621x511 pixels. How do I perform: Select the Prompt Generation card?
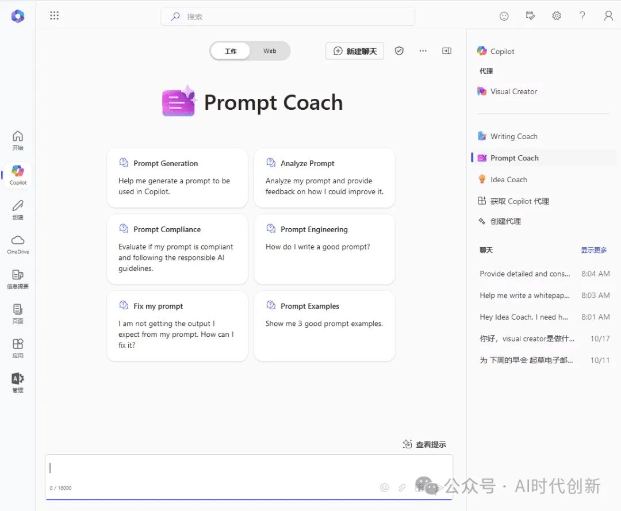coord(178,178)
